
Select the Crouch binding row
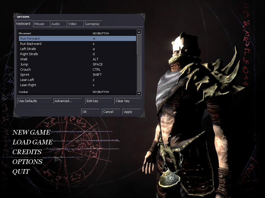click(77, 70)
